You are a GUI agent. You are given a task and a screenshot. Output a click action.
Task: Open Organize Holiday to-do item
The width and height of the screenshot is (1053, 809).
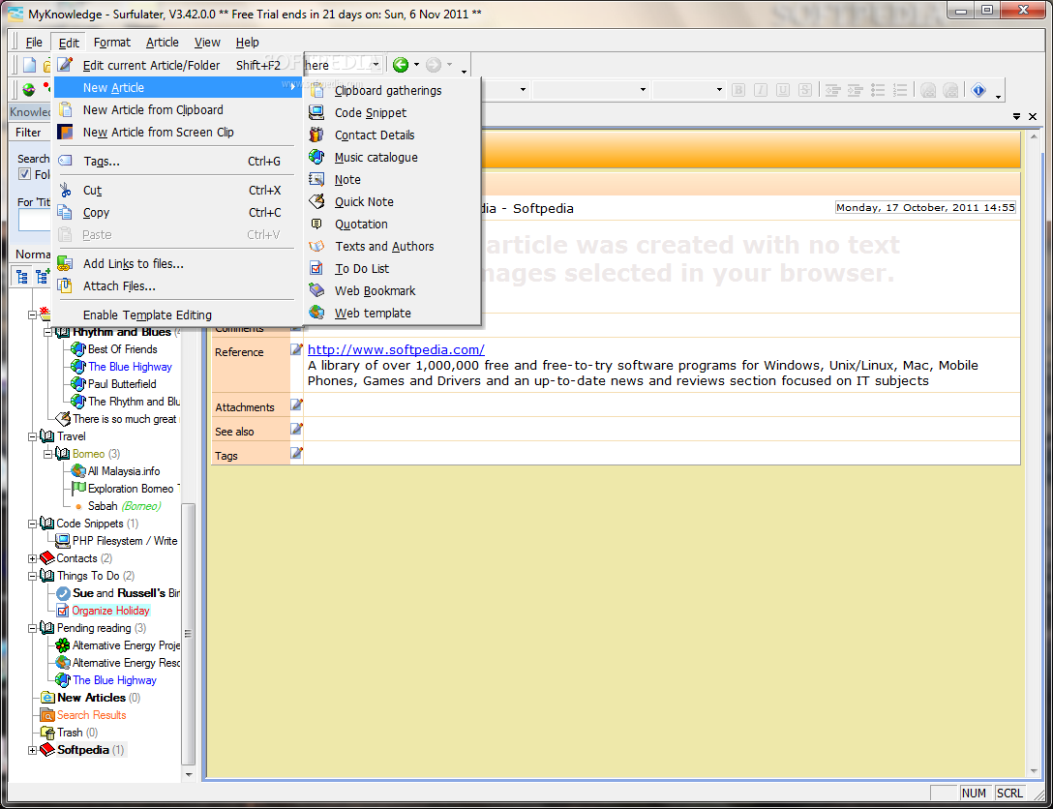110,611
